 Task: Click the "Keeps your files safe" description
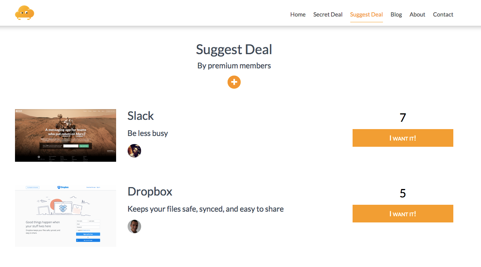tap(205, 209)
